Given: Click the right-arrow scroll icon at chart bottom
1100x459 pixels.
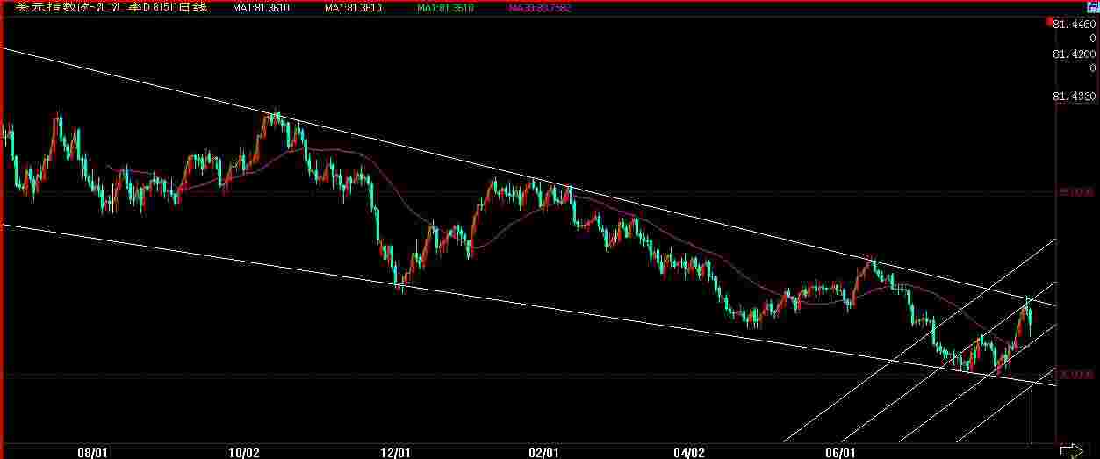Looking at the screenshot, I should pyautogui.click(x=1072, y=450).
